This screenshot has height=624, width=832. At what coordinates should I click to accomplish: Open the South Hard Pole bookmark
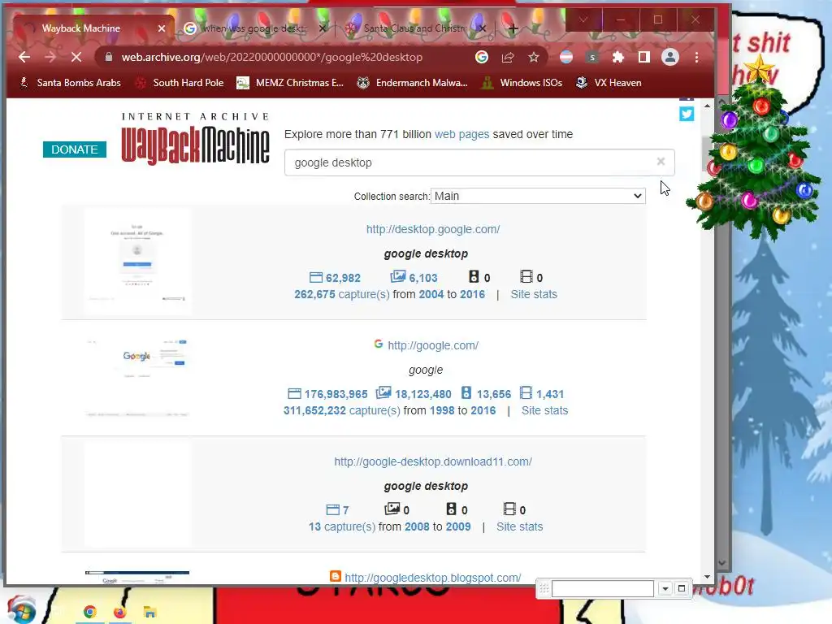click(179, 83)
